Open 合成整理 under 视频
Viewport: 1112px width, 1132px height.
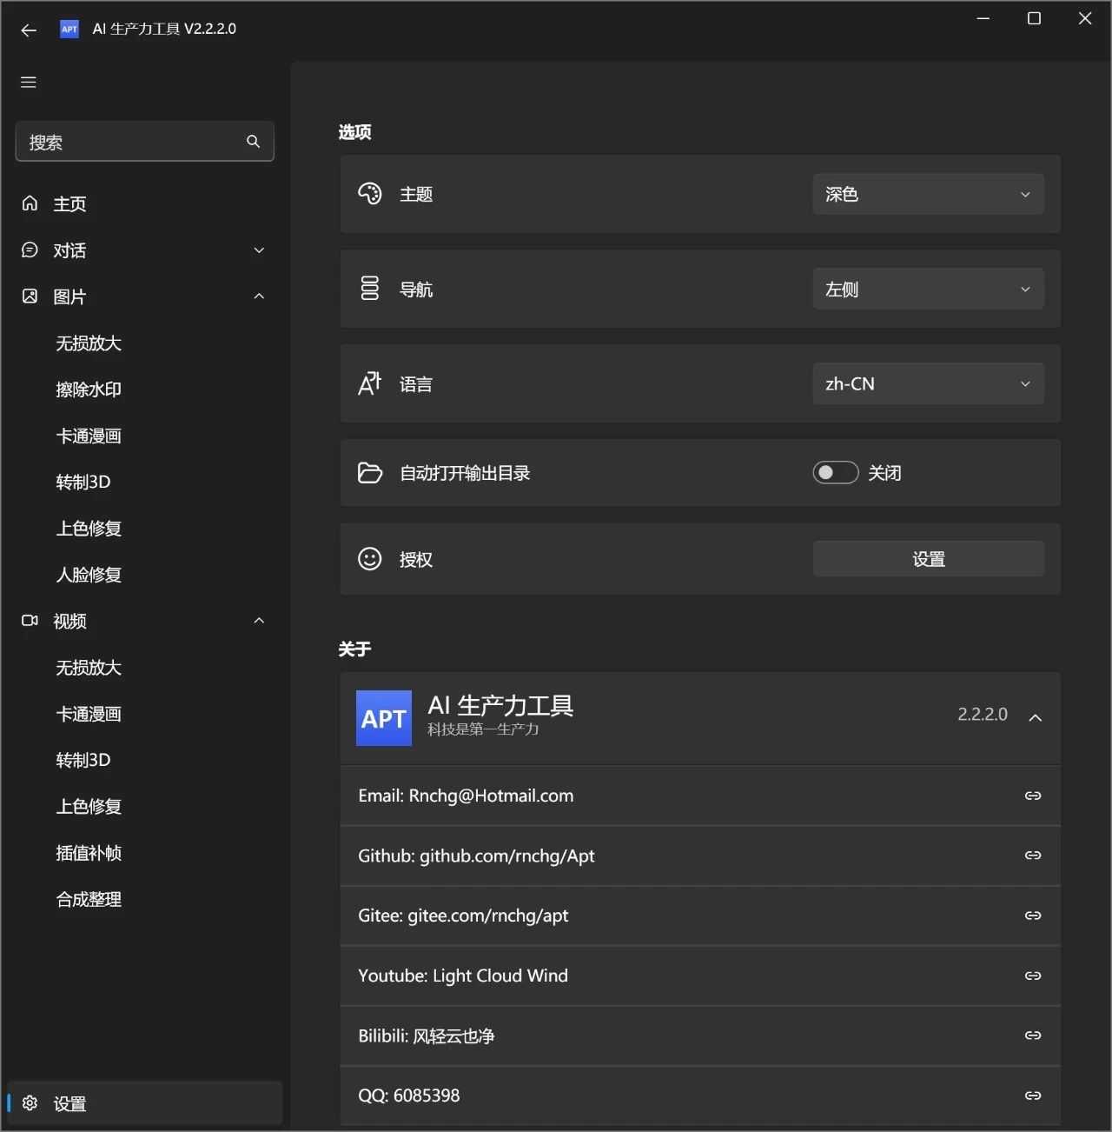click(x=89, y=899)
